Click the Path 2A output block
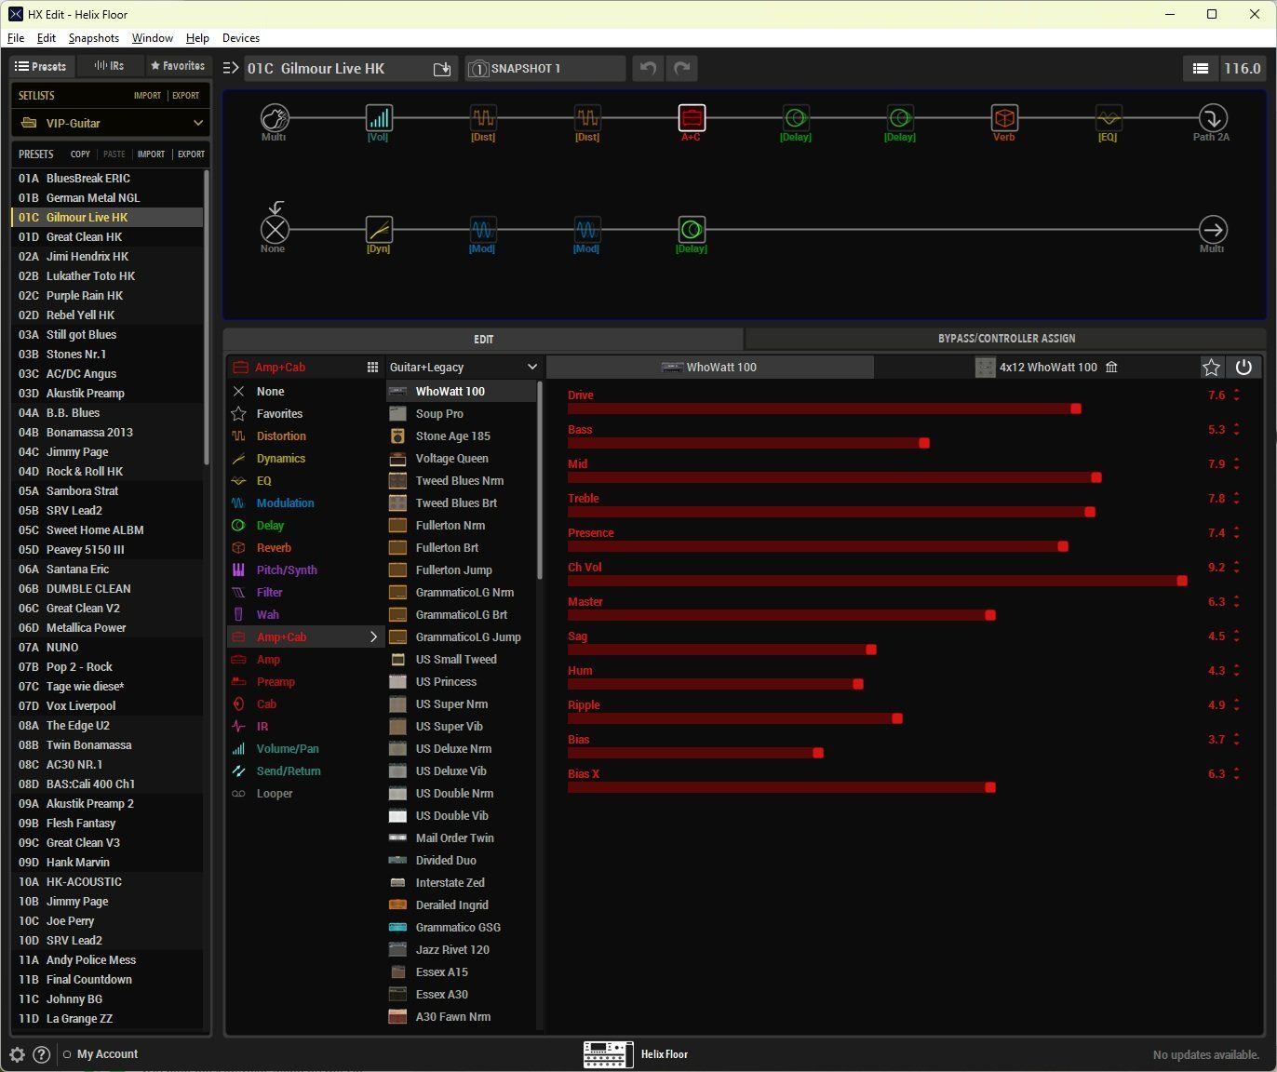Image resolution: width=1277 pixels, height=1072 pixels. pos(1212,118)
